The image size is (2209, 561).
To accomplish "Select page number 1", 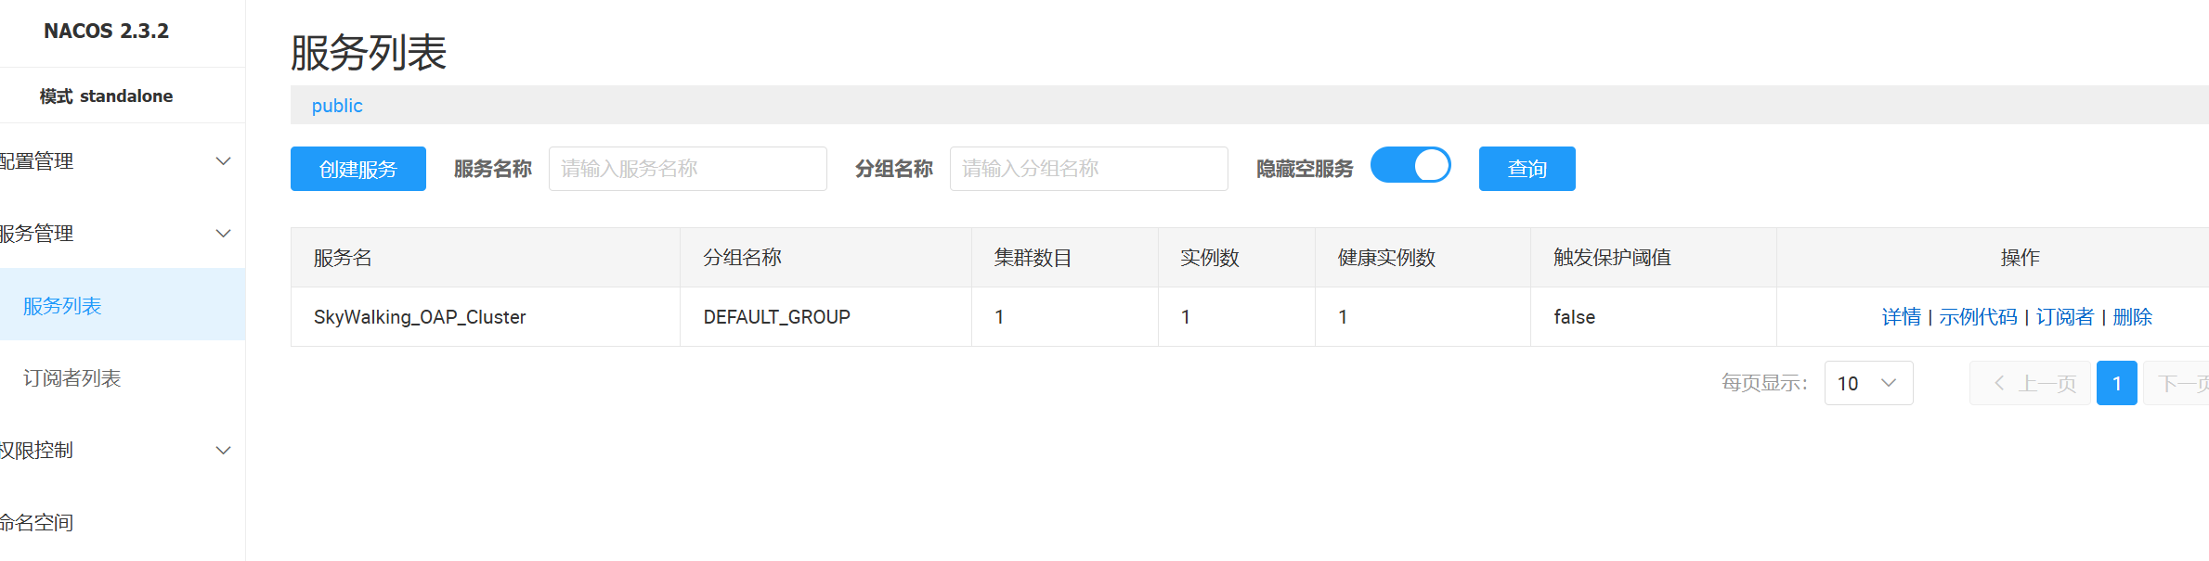I will click(2117, 383).
